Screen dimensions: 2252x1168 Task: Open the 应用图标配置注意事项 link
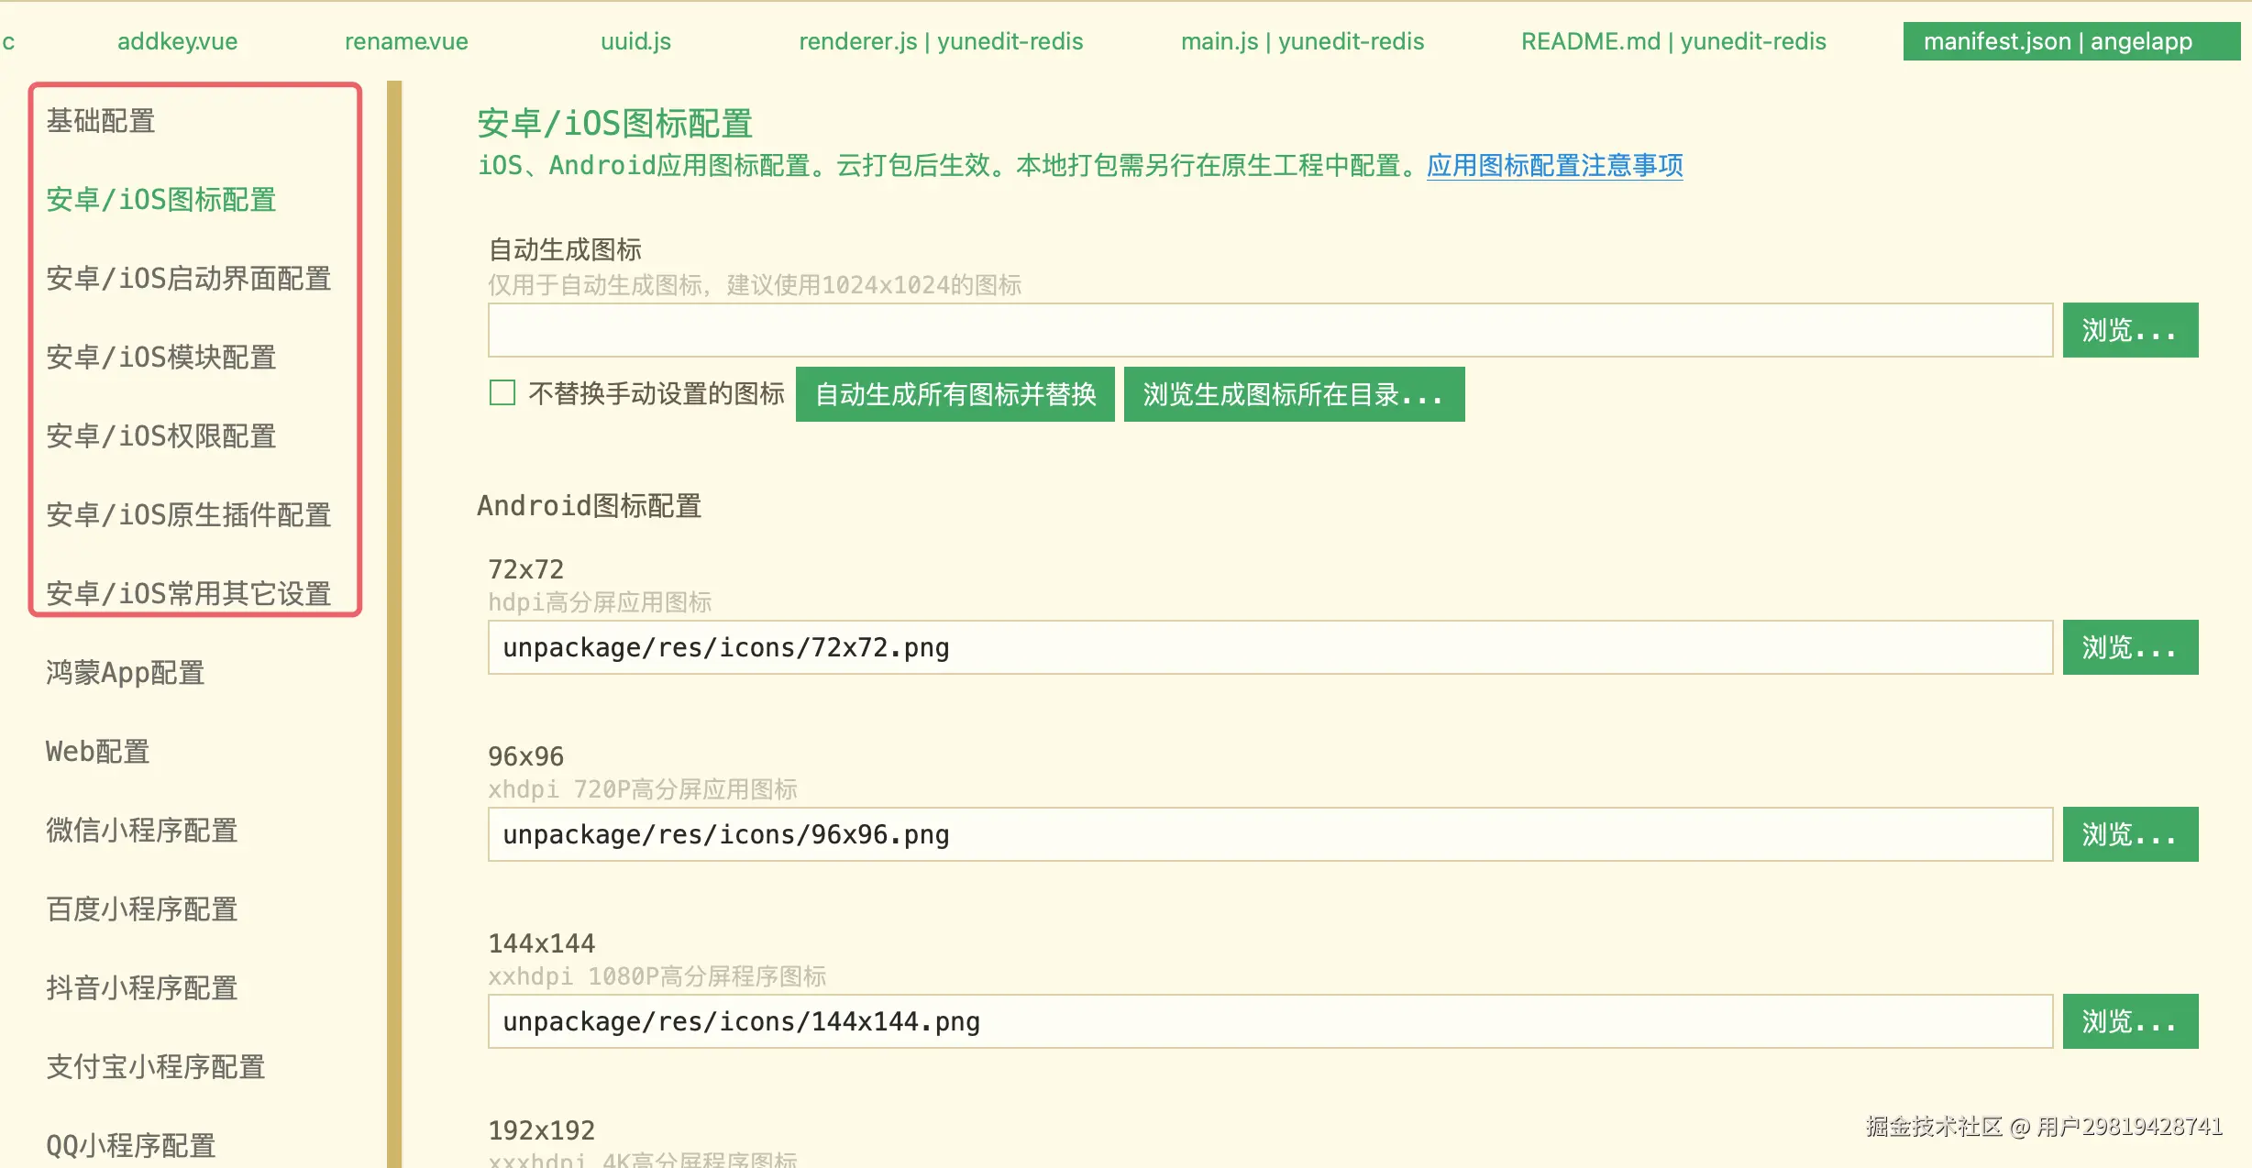click(x=1554, y=166)
